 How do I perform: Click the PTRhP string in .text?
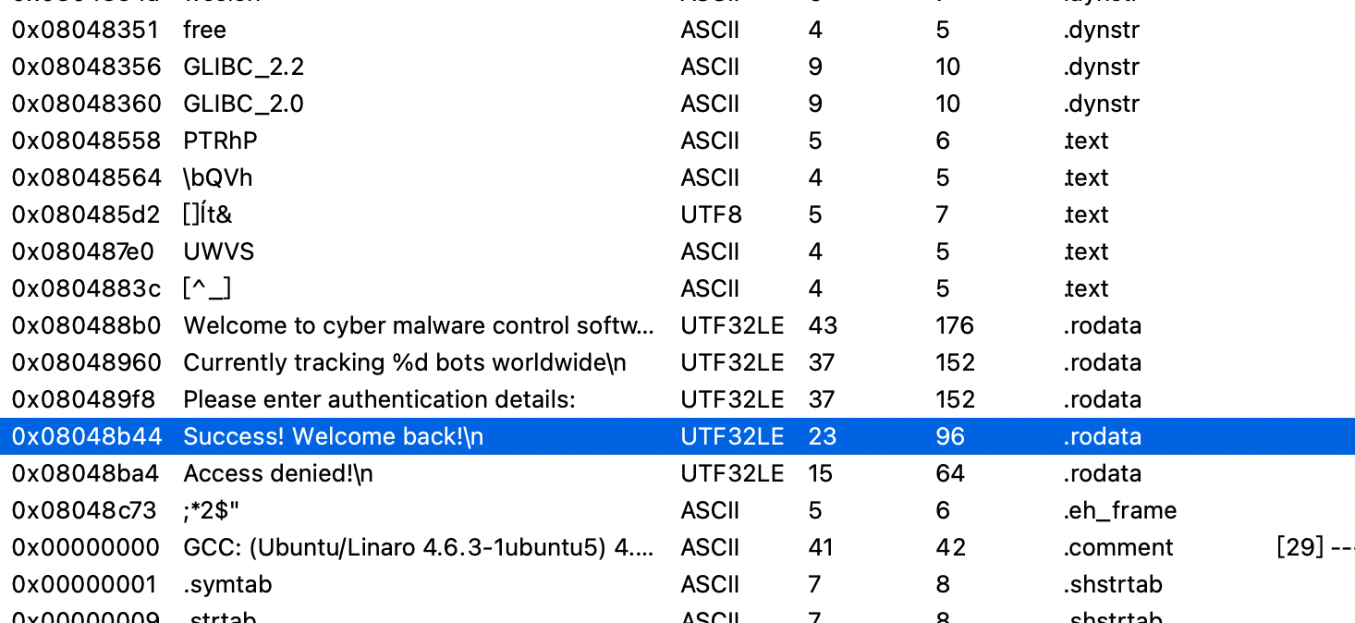(x=220, y=141)
